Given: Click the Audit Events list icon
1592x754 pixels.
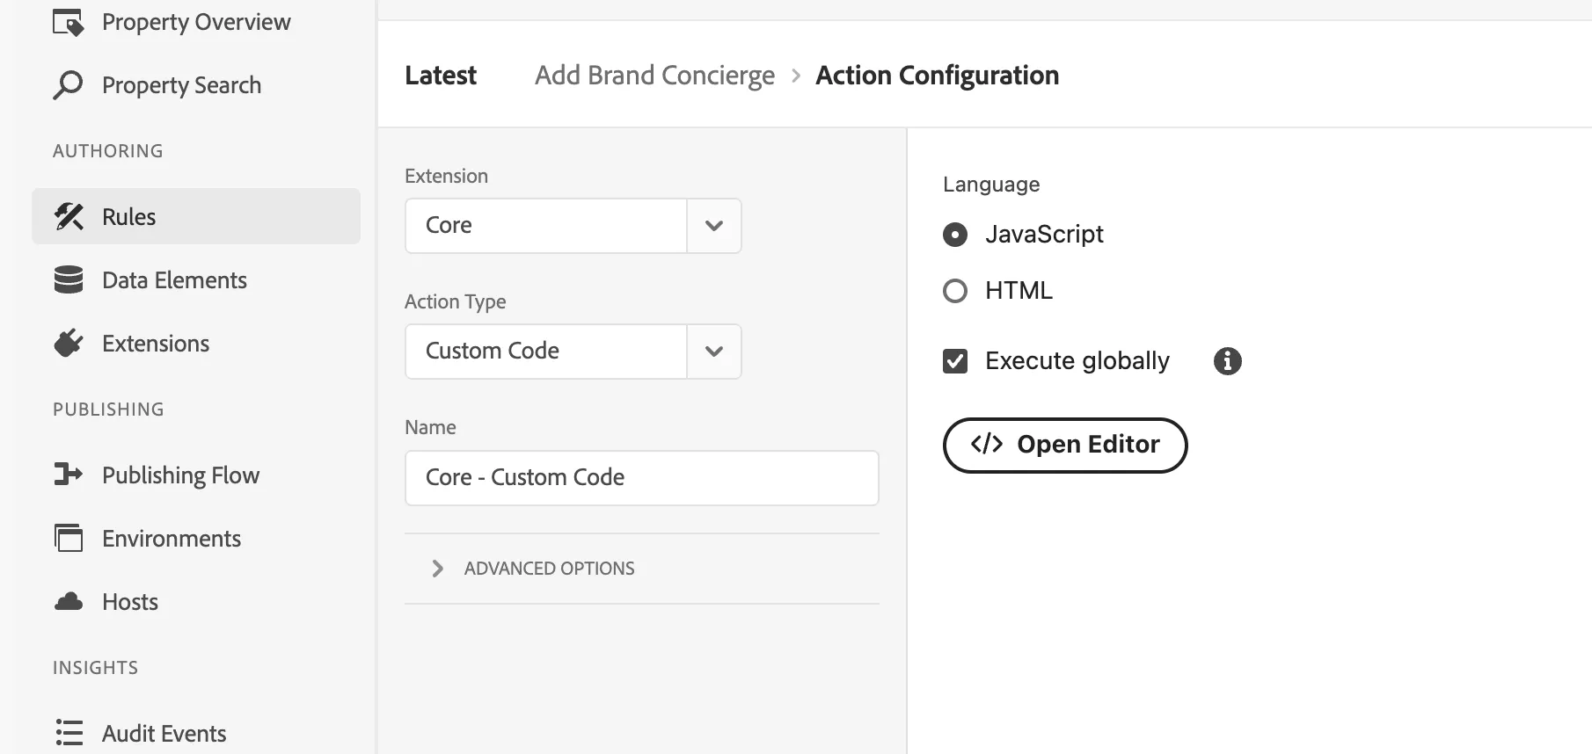Looking at the screenshot, I should (69, 733).
